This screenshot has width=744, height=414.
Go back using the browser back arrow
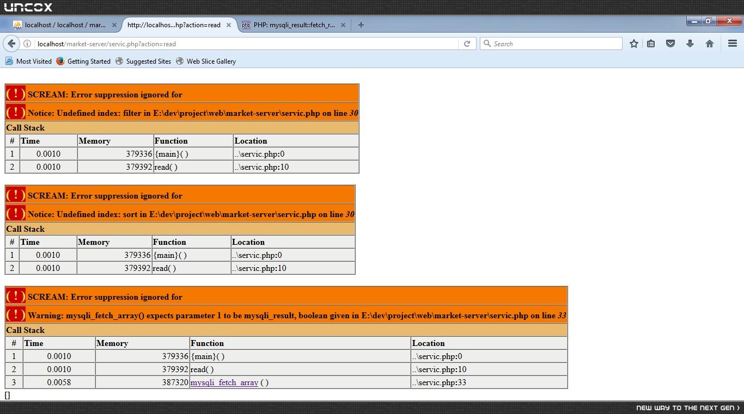tap(11, 44)
